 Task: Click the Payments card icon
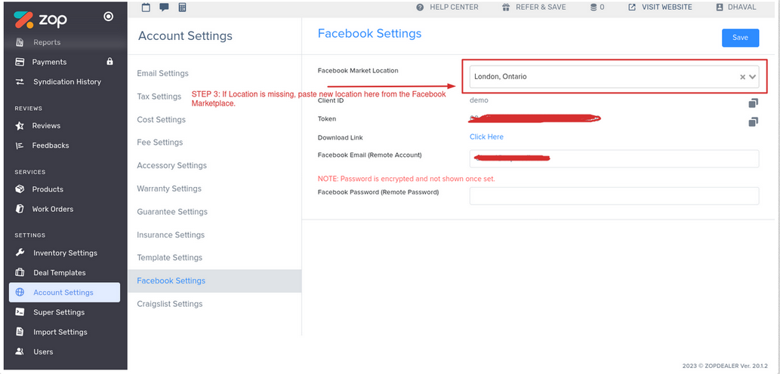(20, 62)
